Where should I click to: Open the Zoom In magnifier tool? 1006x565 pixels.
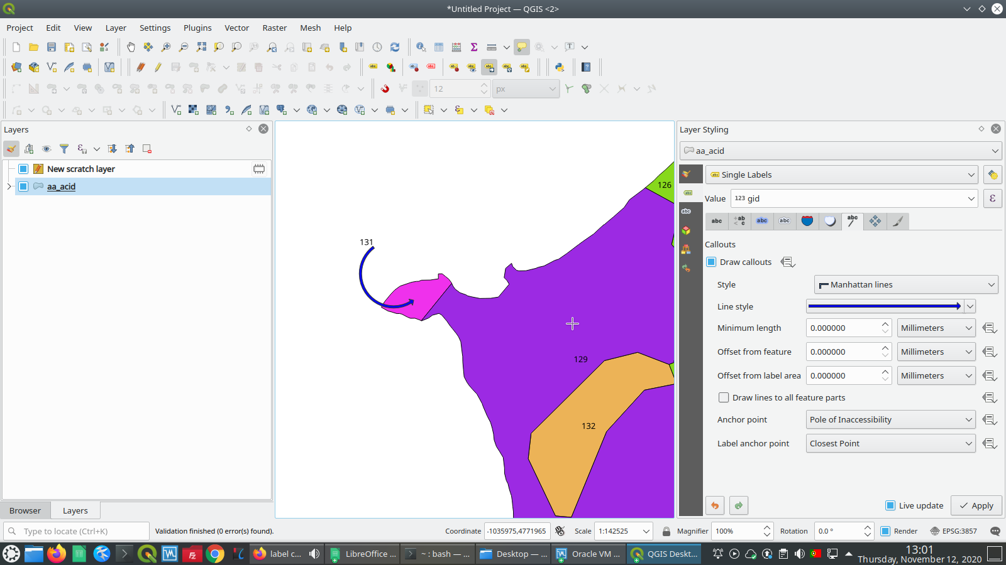pos(165,47)
